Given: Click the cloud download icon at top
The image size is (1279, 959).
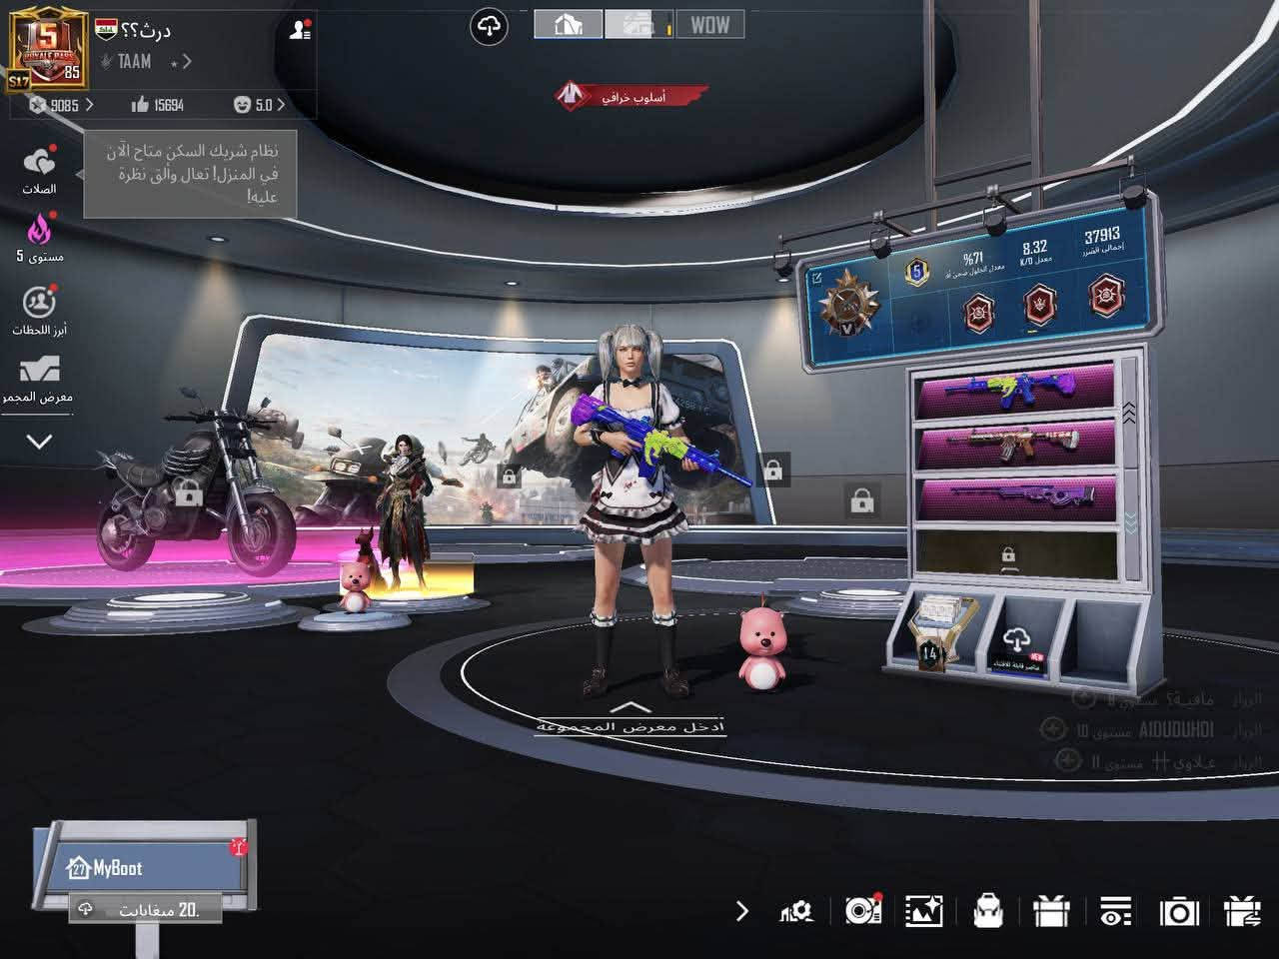Looking at the screenshot, I should click(489, 27).
